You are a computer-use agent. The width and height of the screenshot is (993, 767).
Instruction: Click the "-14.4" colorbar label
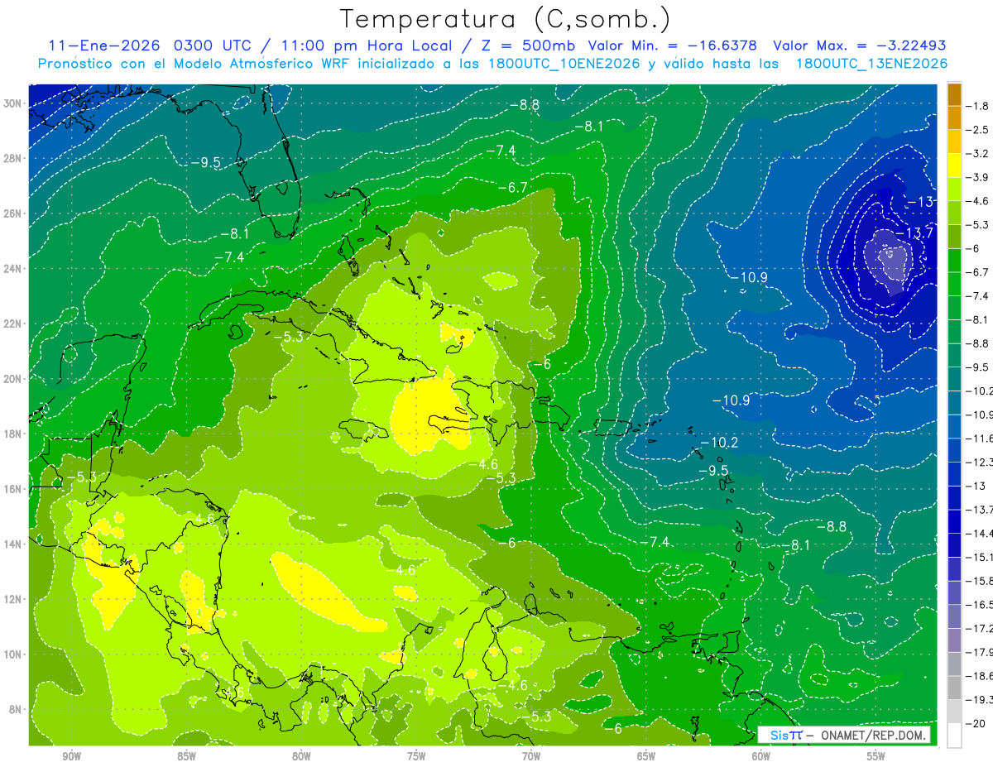981,533
